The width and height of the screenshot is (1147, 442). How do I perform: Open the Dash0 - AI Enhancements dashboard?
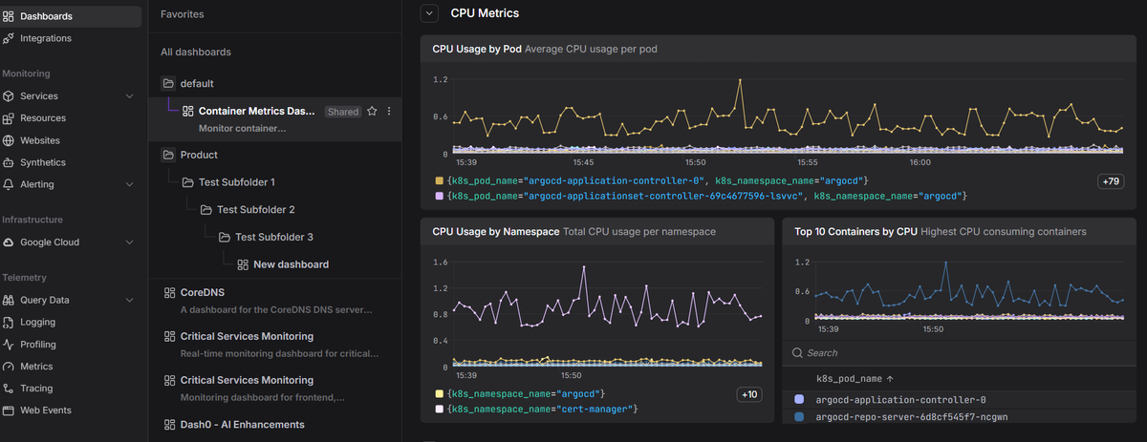click(242, 425)
